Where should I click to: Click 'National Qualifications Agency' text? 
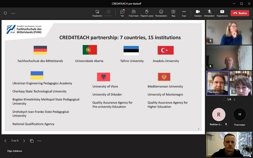(33, 124)
